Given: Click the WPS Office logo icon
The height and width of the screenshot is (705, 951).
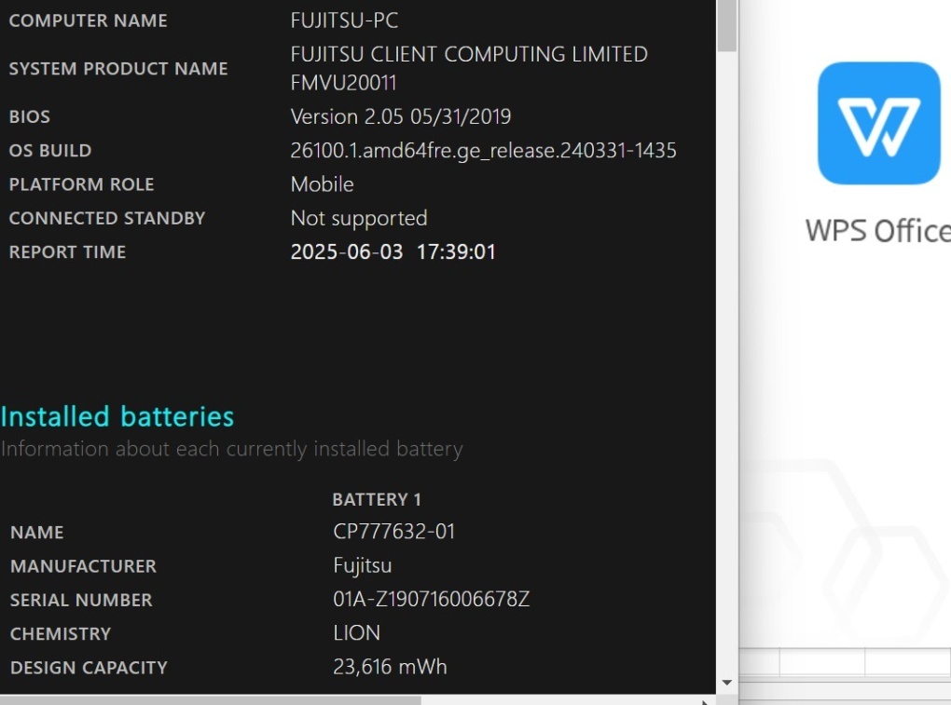Looking at the screenshot, I should 879,123.
